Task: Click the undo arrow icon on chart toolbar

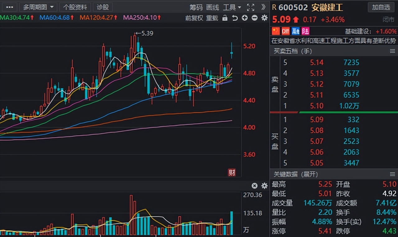Action: tap(235, 18)
